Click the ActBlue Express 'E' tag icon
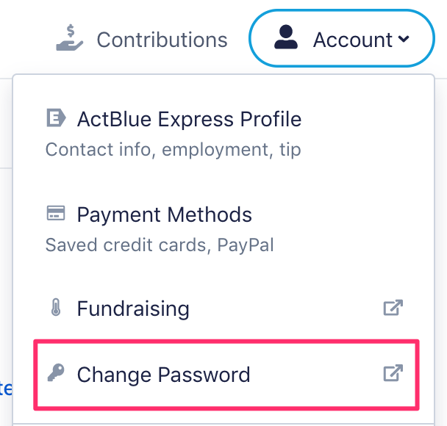This screenshot has height=426, width=447. click(x=56, y=118)
